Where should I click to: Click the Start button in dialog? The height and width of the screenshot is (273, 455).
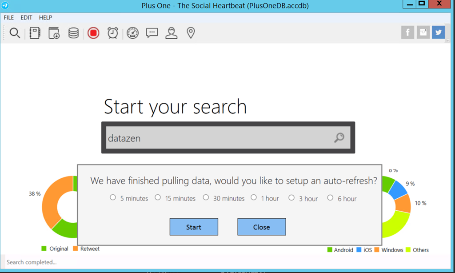[194, 227]
